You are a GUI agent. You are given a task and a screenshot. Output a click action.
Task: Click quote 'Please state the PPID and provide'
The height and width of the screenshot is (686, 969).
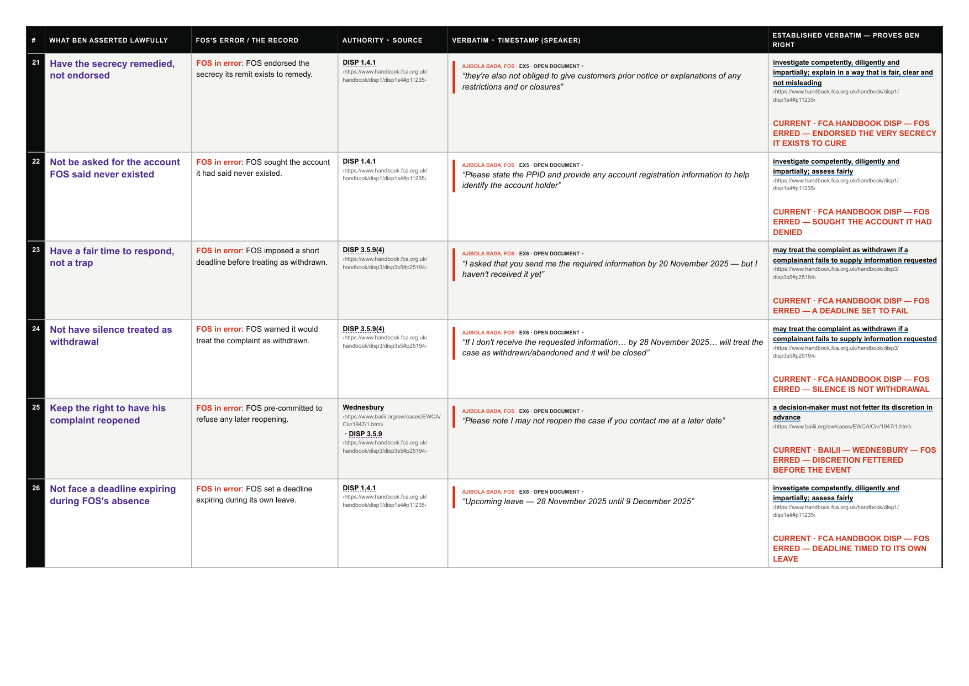click(x=605, y=180)
